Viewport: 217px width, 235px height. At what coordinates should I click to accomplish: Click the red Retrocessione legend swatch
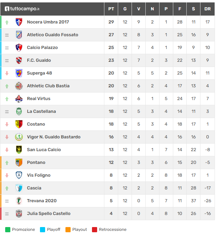94,229
